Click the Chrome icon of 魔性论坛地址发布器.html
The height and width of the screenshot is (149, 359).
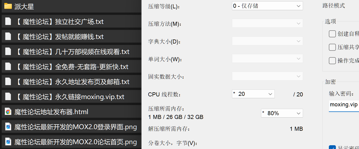8,112
